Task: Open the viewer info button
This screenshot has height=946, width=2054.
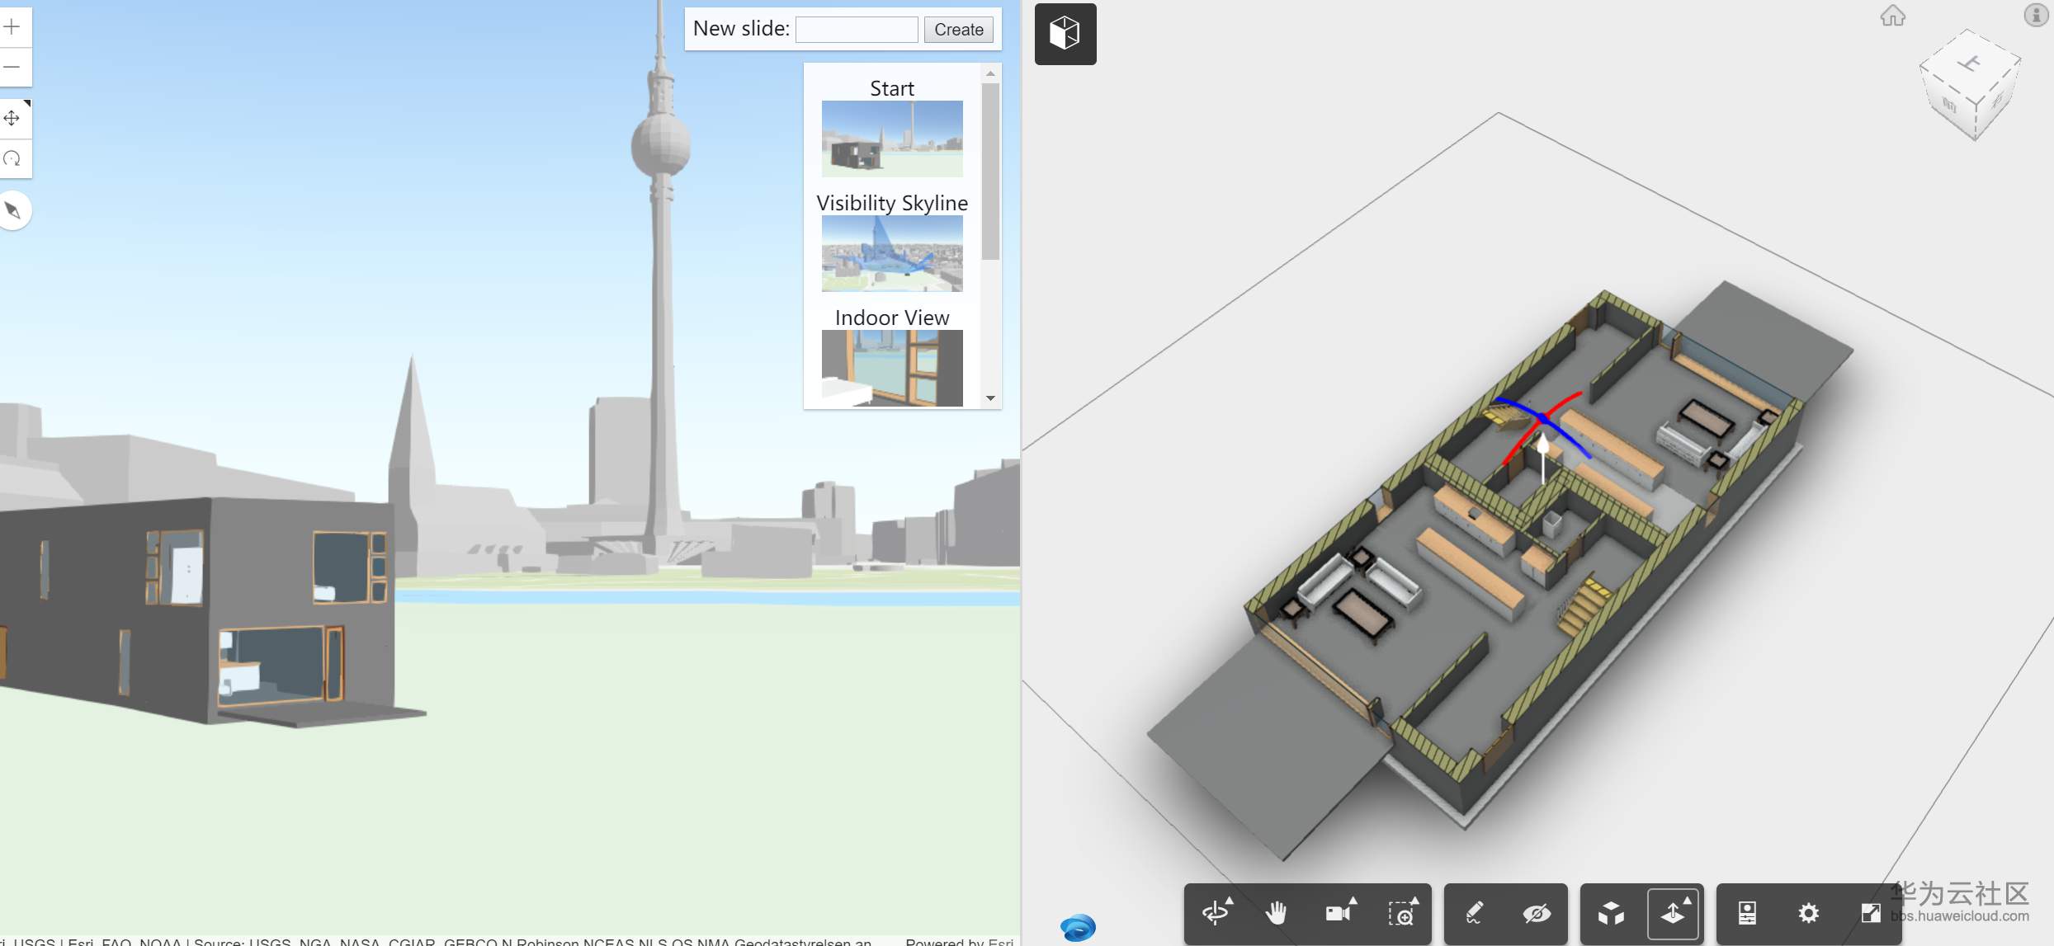Action: [2036, 15]
